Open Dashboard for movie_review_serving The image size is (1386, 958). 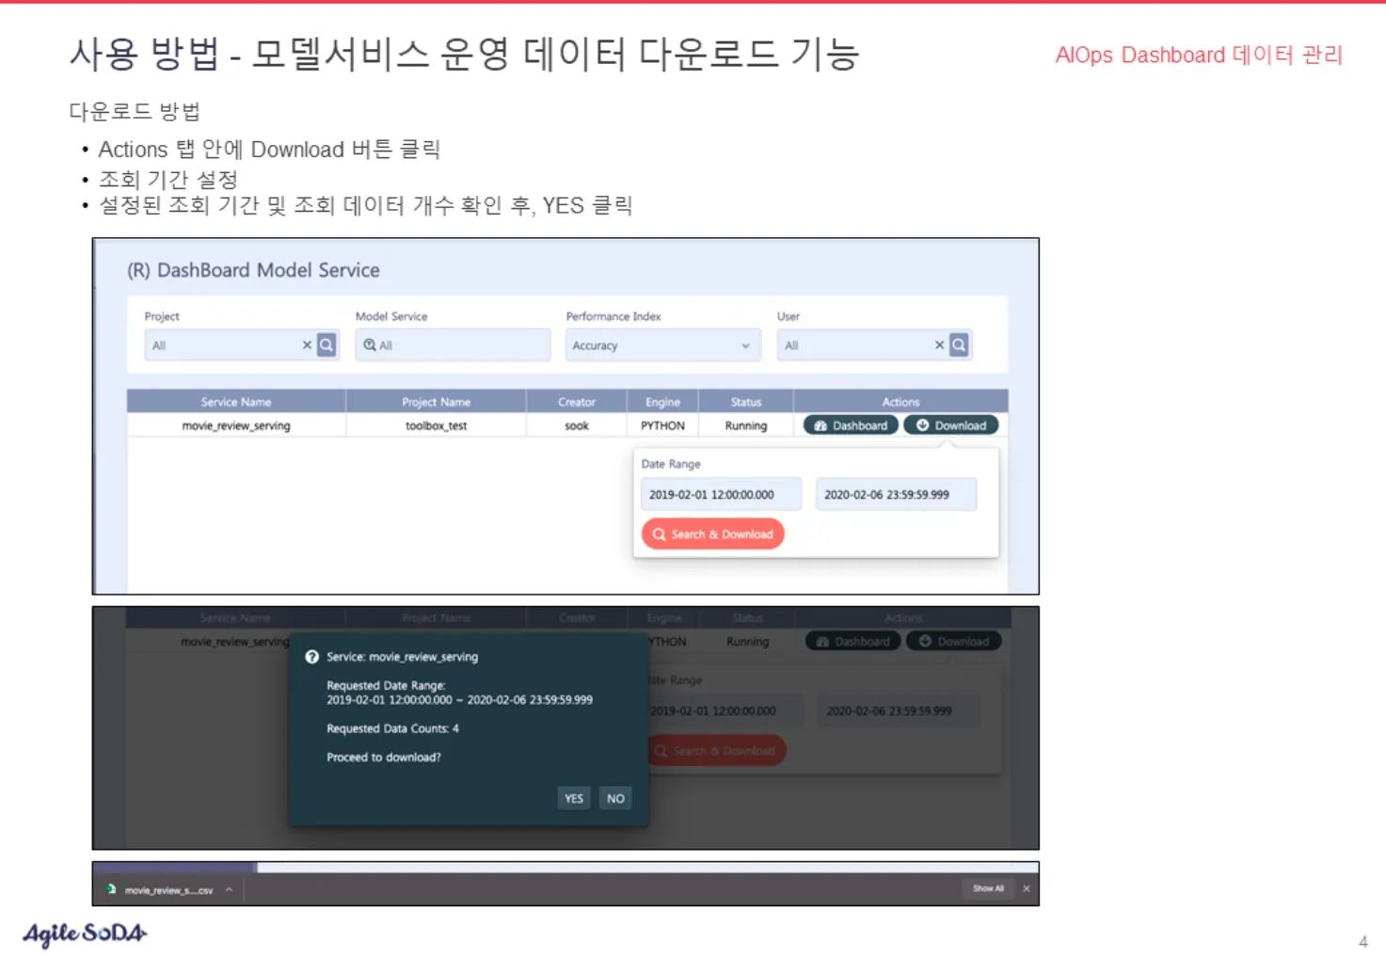[851, 425]
